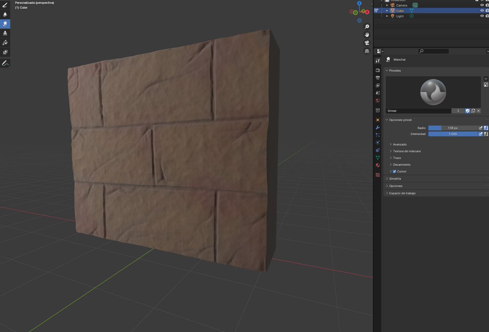Screen dimensions: 489x332
Task: Click the Intensidad strength slider
Action: click(x=453, y=134)
